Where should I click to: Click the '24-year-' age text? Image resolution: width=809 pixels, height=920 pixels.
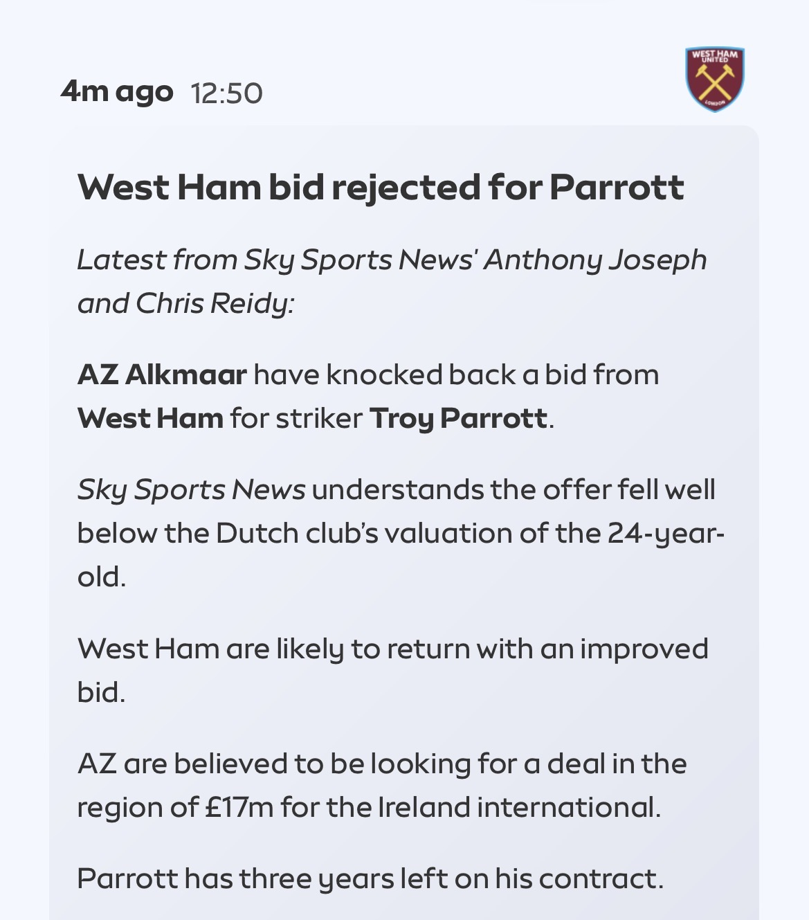[x=666, y=534]
